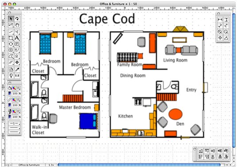Select the horizontal dimension tool
Screen dimensions: 237x168
click(x=220, y=20)
